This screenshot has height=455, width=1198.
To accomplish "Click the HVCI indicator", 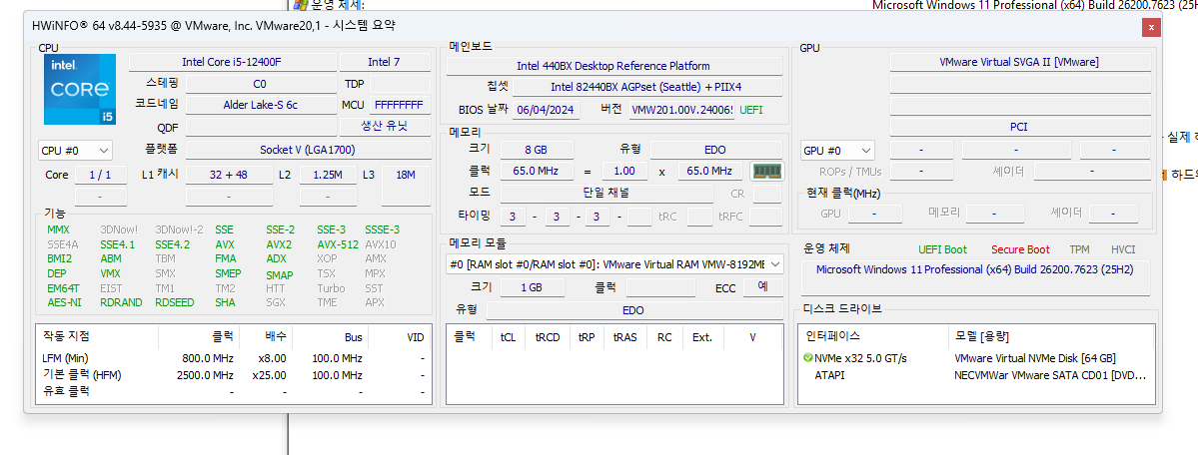I will (x=1123, y=249).
